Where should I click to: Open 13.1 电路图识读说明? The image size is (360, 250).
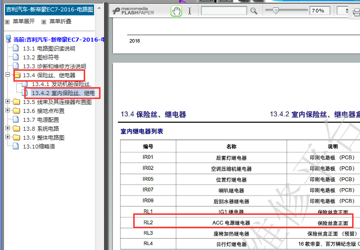pos(49,49)
